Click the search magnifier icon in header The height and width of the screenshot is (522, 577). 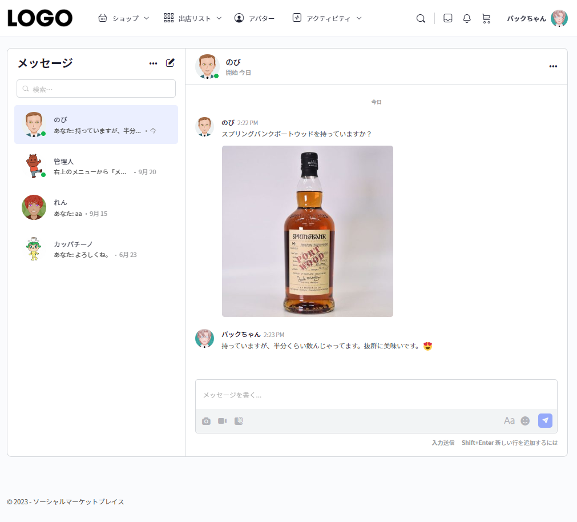[x=421, y=18]
